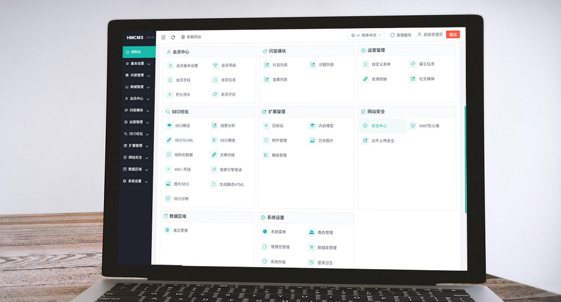Expand the 扩展管理 sidebar menu
Viewport: 561px width, 302px height.
tap(136, 146)
